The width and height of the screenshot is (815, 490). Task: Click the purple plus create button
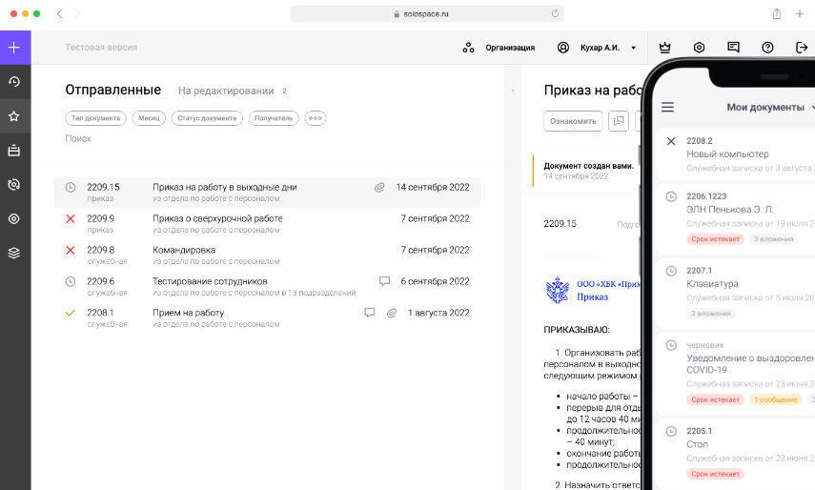[x=14, y=48]
